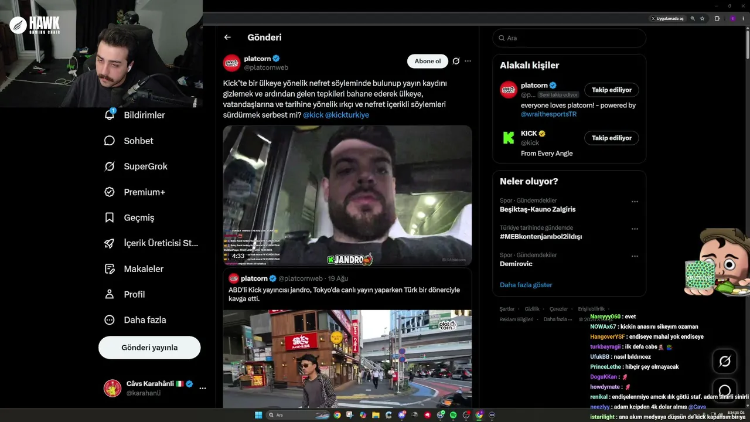Click the rocket icon for İçerik Üreticisi
Viewport: 750px width, 422px height.
click(x=110, y=243)
